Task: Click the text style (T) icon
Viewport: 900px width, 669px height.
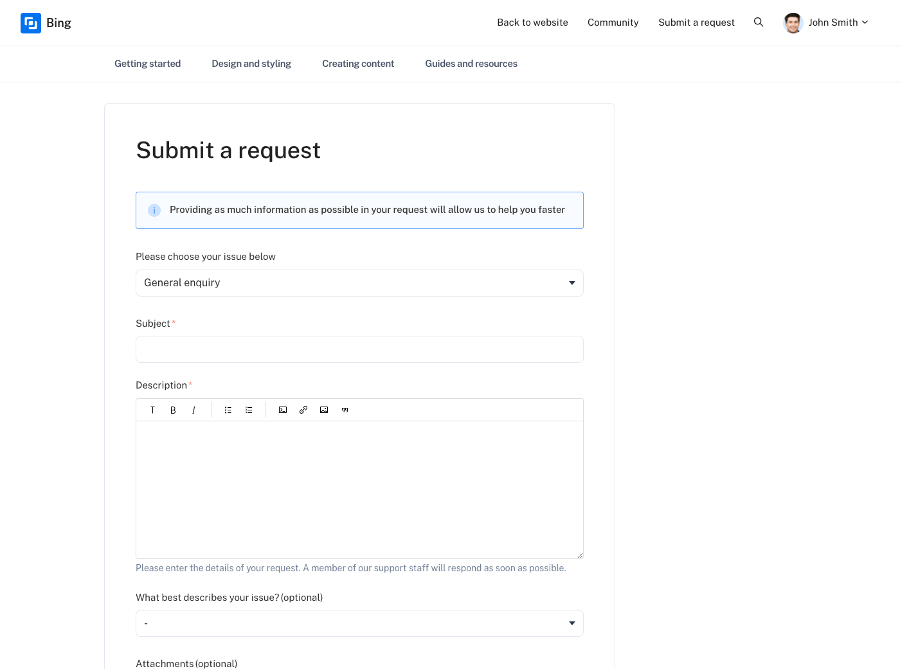Action: click(x=152, y=410)
